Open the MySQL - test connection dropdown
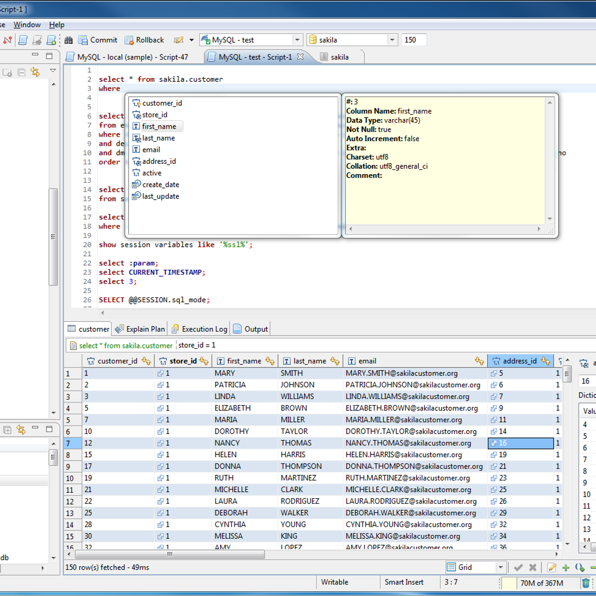This screenshot has height=596, width=596. pos(297,40)
